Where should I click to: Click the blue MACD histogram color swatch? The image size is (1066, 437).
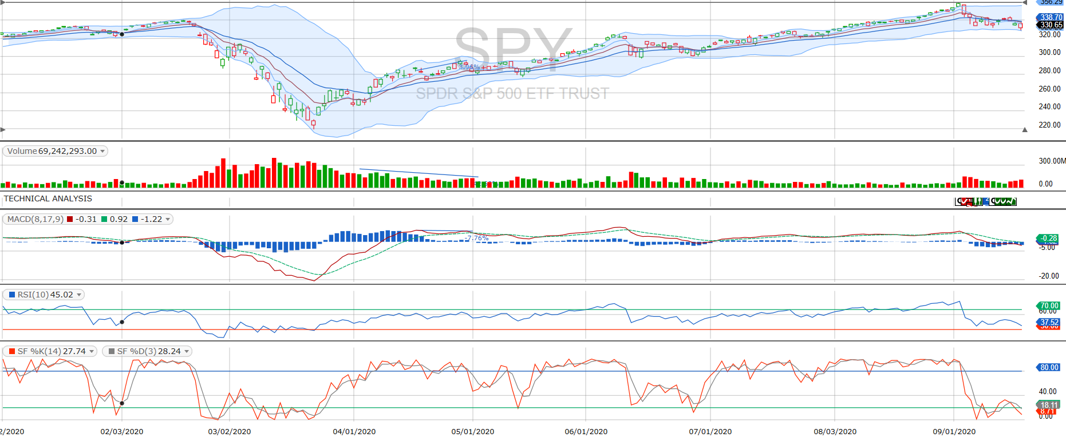pos(135,219)
